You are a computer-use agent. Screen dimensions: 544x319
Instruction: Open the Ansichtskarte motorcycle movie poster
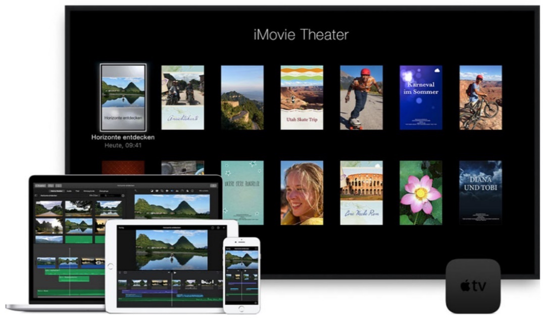tap(183, 98)
